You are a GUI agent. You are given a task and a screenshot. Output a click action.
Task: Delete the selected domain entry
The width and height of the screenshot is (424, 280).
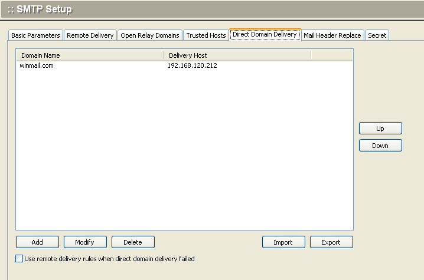[133, 242]
